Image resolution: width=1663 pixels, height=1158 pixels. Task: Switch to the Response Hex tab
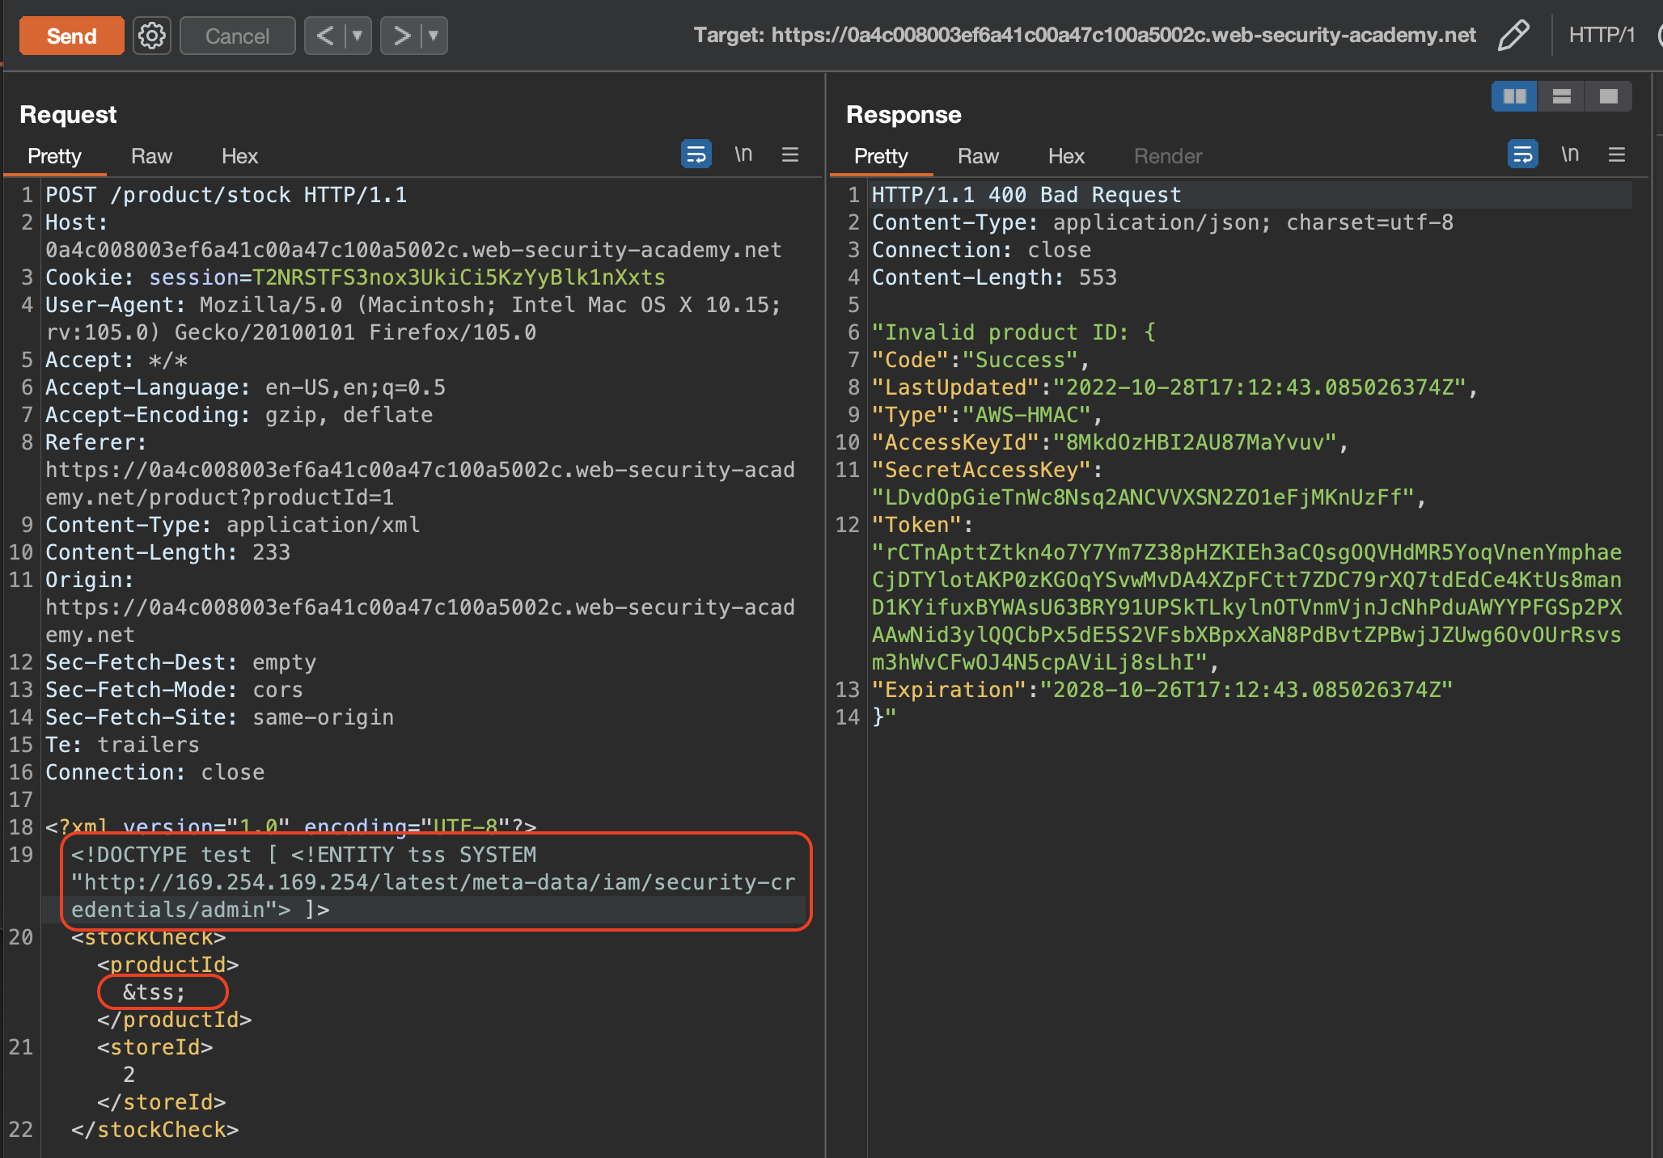coord(1066,156)
